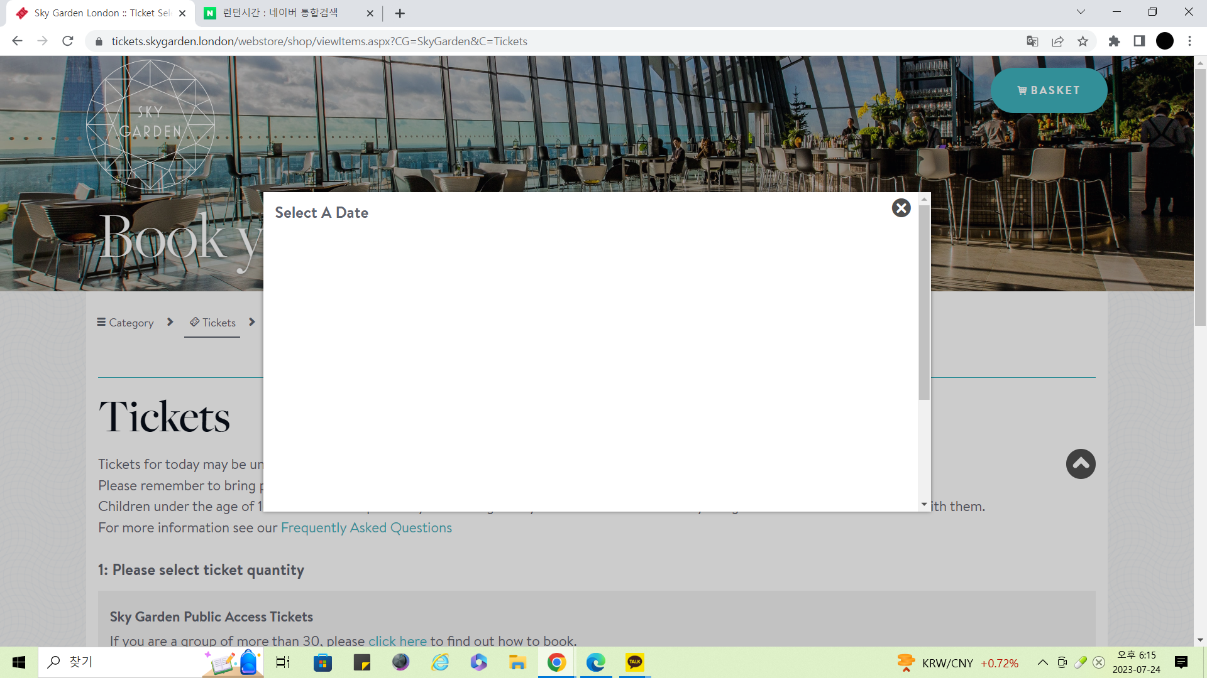
Task: Open Chrome three-dot menu
Action: (x=1189, y=41)
